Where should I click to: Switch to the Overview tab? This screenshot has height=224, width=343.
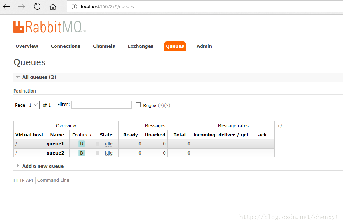(x=27, y=46)
